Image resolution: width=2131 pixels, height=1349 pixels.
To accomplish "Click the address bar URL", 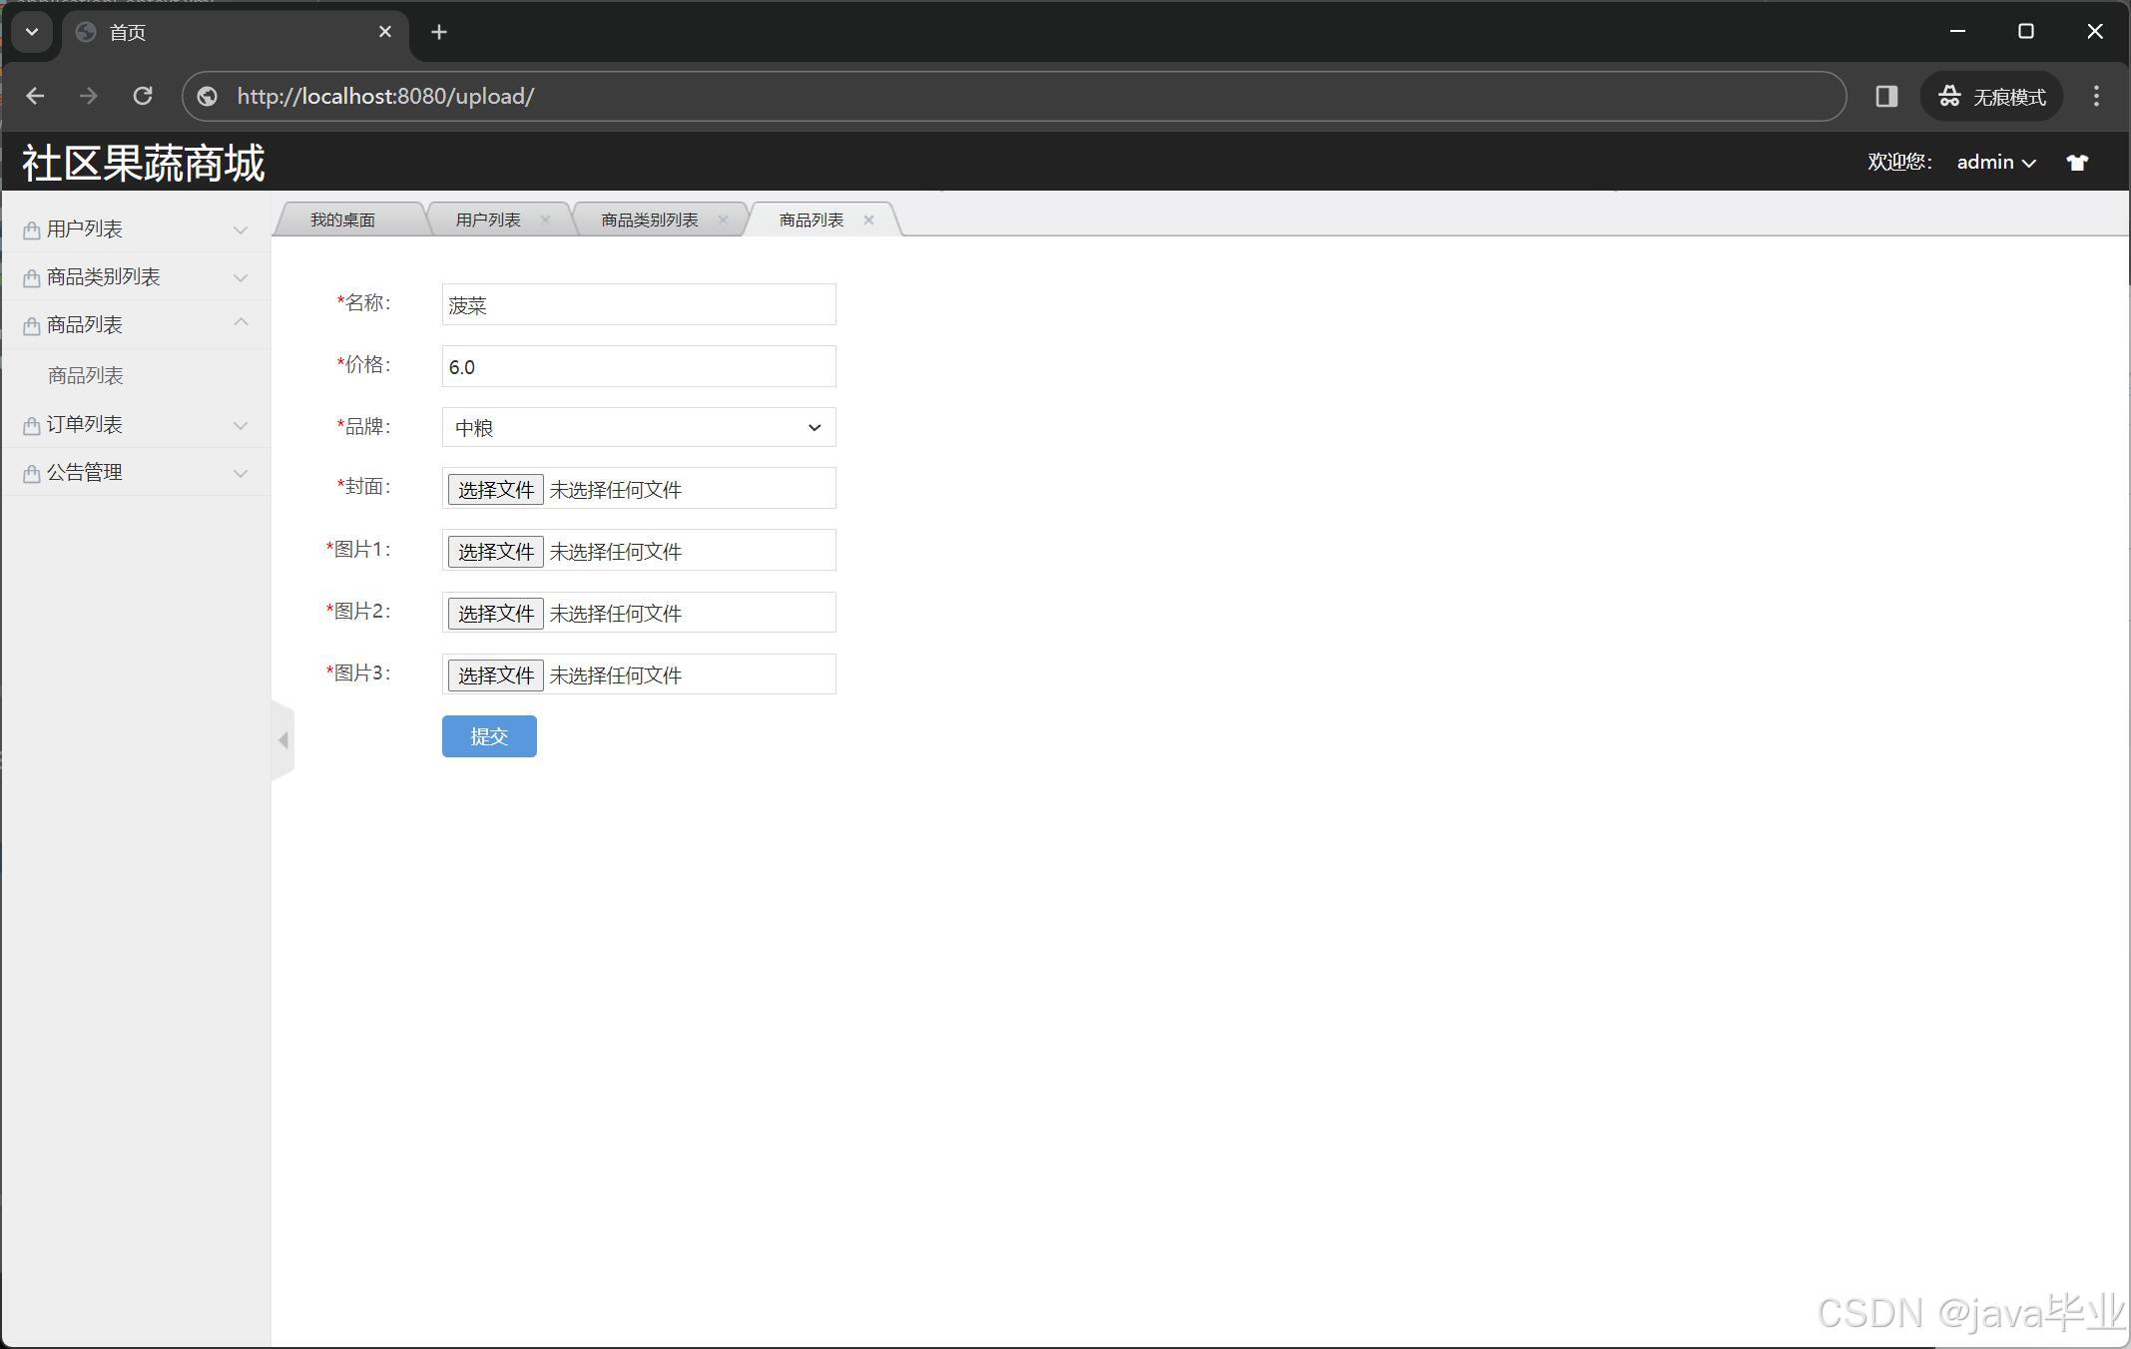I will pyautogui.click(x=385, y=96).
